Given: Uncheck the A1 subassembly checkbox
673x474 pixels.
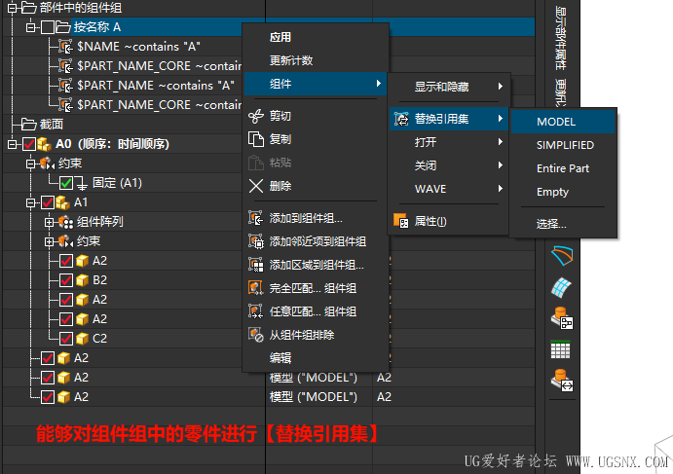Looking at the screenshot, I should pyautogui.click(x=48, y=202).
